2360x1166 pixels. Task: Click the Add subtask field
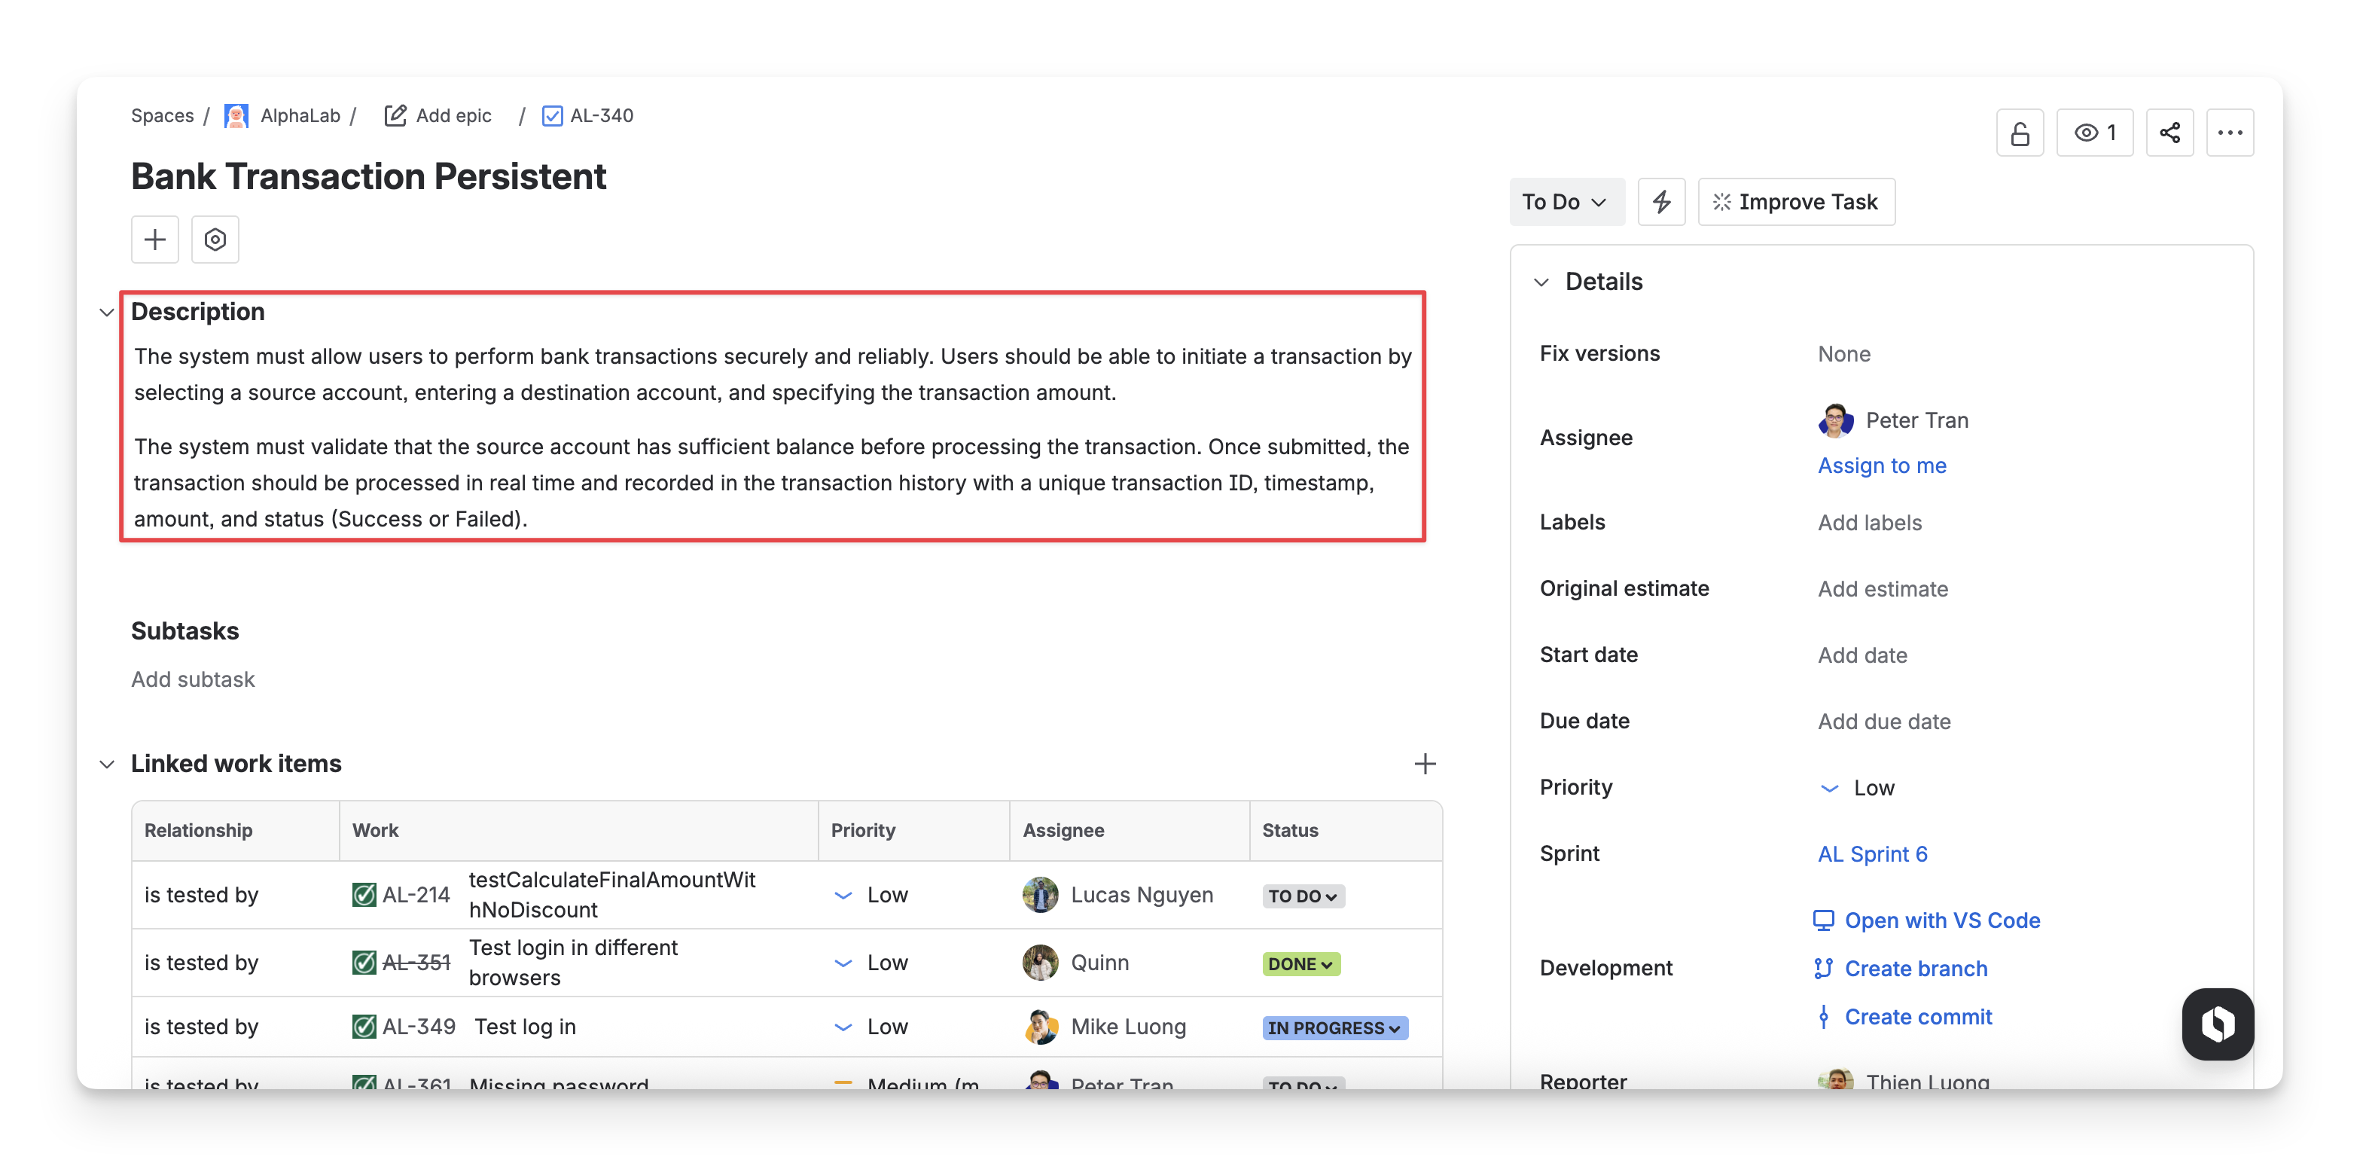click(x=194, y=679)
